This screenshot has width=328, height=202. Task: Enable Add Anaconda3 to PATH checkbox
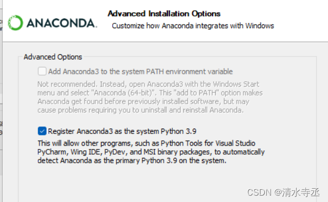[x=42, y=71]
